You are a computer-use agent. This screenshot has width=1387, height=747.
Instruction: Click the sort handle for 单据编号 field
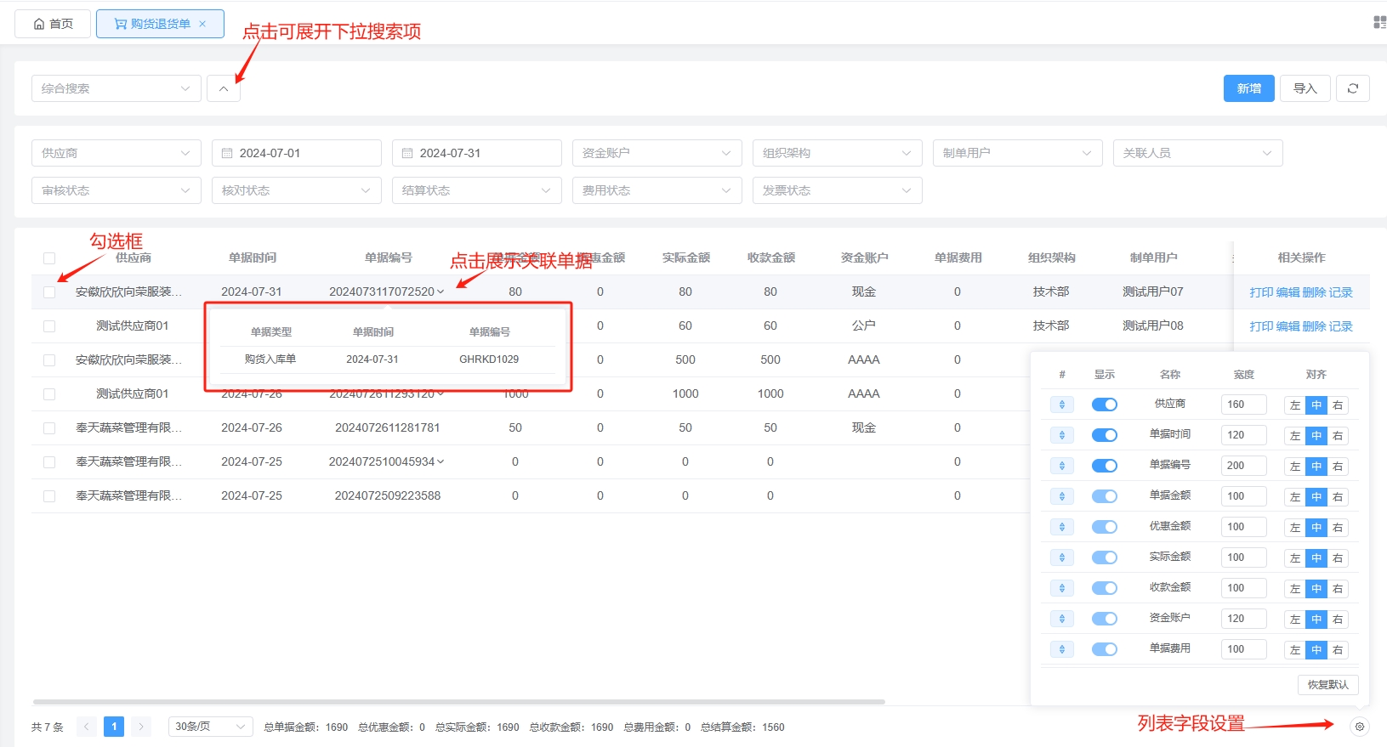coord(1062,466)
